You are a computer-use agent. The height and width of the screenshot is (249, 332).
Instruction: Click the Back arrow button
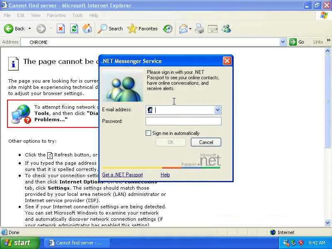9,29
